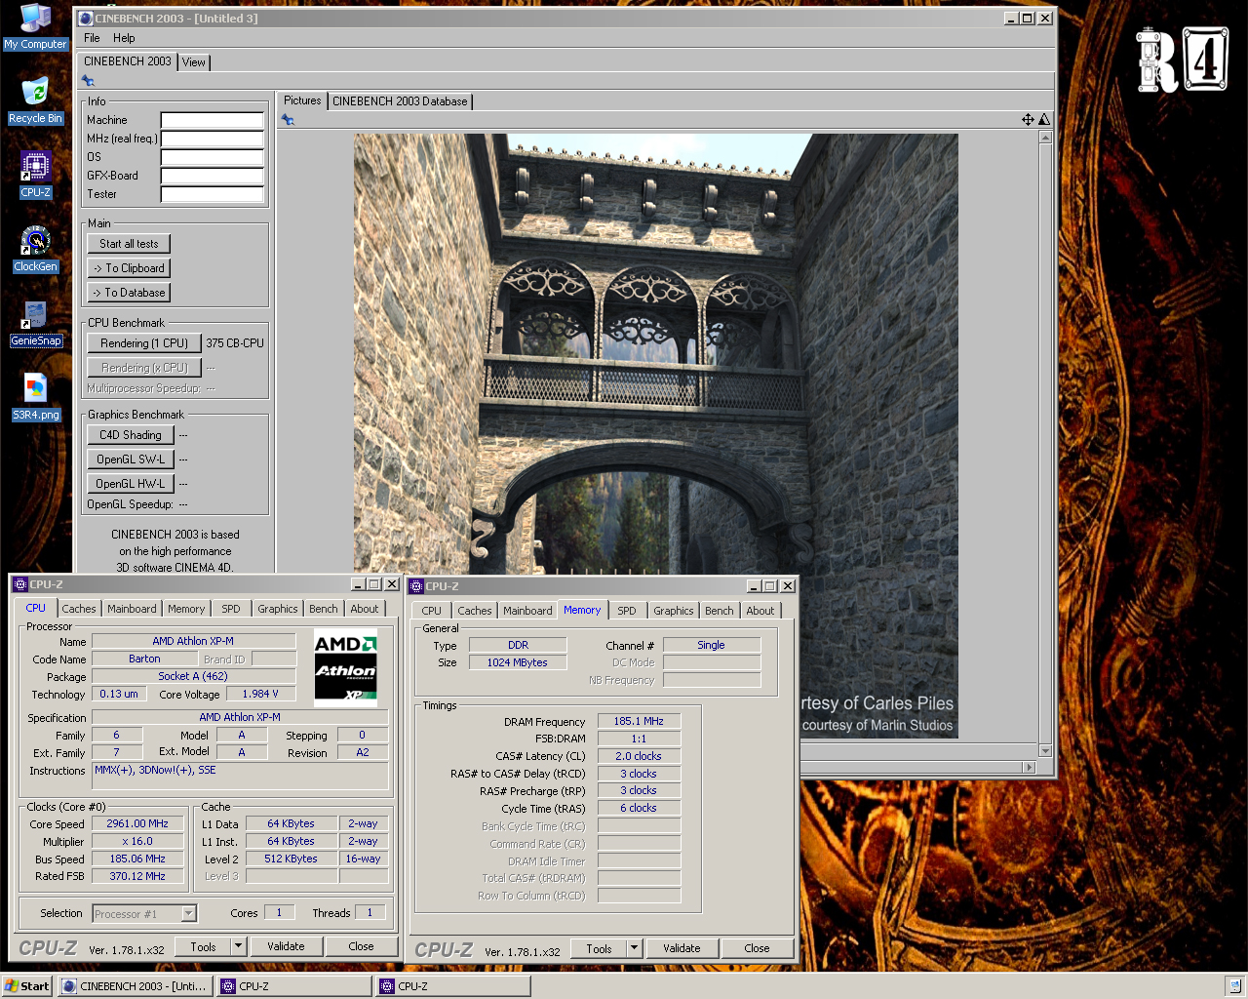The width and height of the screenshot is (1248, 999).
Task: Open SPD tab in right CPU-Z window
Action: (627, 611)
